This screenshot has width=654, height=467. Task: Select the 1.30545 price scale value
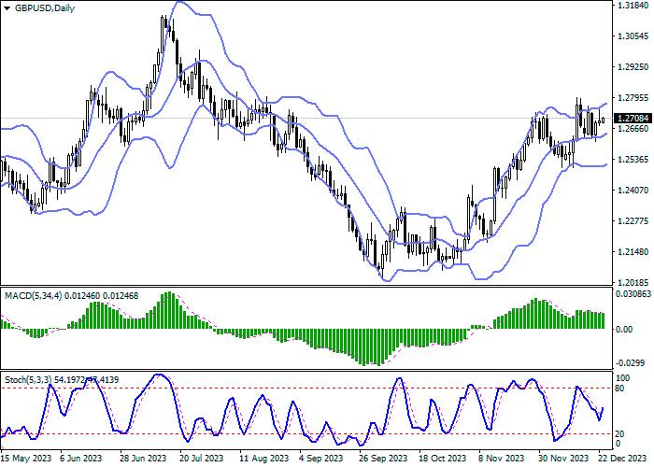tap(633, 36)
